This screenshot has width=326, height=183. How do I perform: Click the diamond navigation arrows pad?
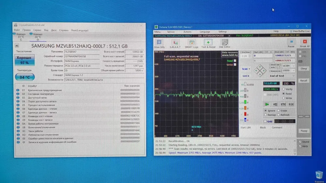(260, 71)
